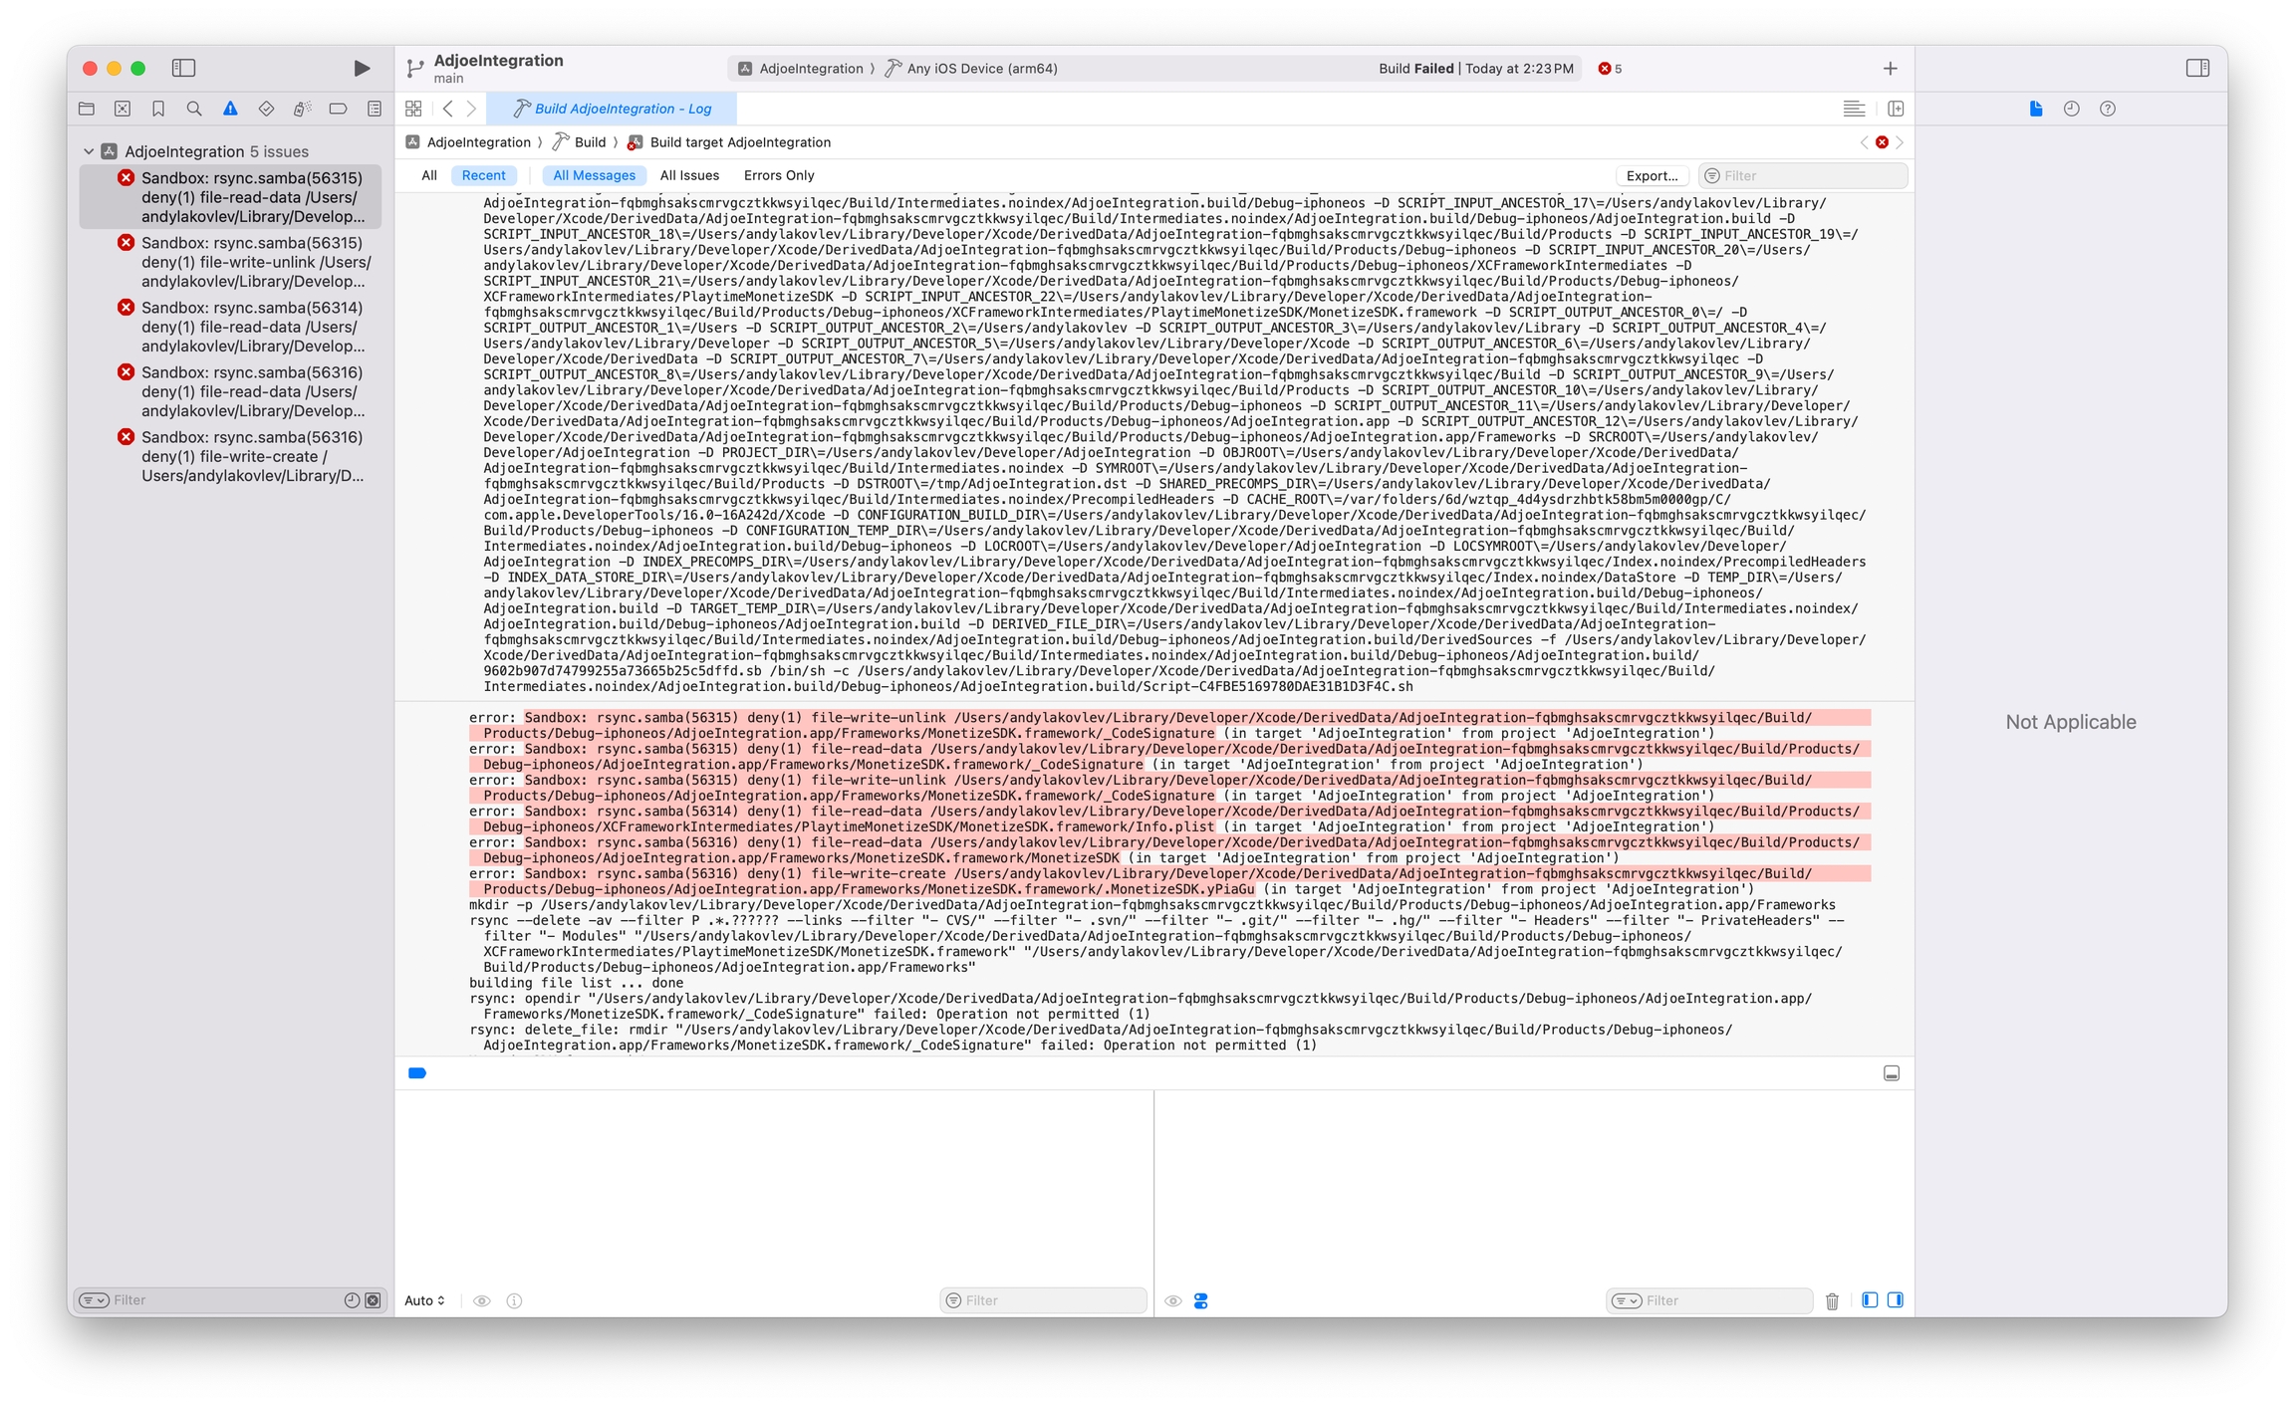Viewport: 2295px width, 1406px height.
Task: Show the Project navigator folder icon
Action: tap(87, 109)
